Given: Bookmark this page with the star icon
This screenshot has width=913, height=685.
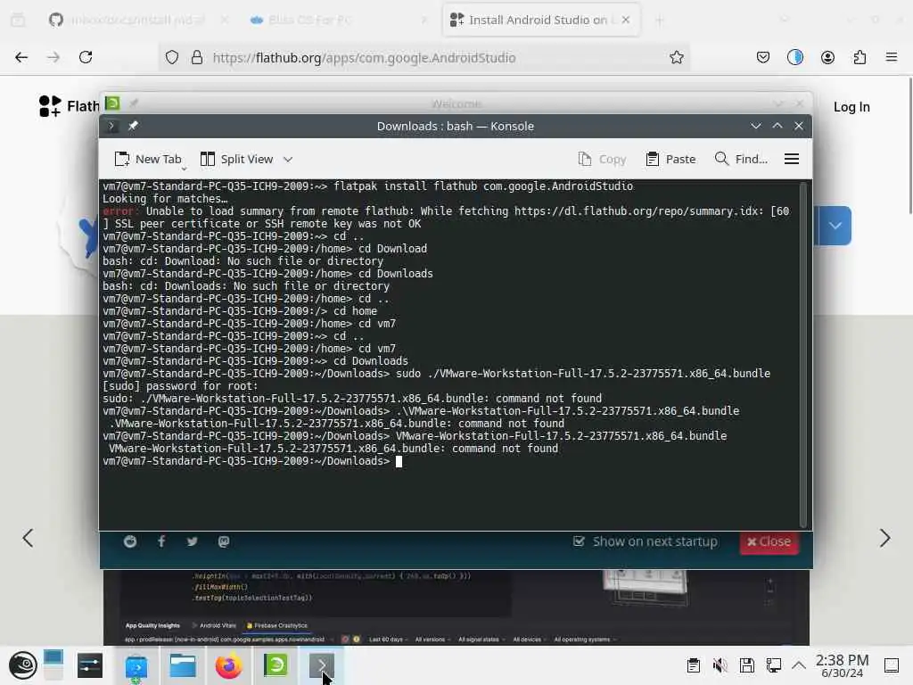Looking at the screenshot, I should (676, 57).
